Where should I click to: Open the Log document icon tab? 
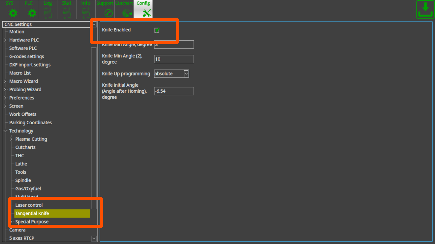tap(48, 9)
